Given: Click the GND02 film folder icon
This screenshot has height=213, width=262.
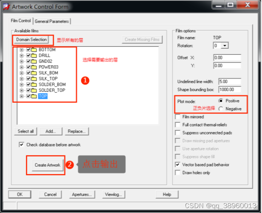Looking at the screenshot, I should 34,61.
